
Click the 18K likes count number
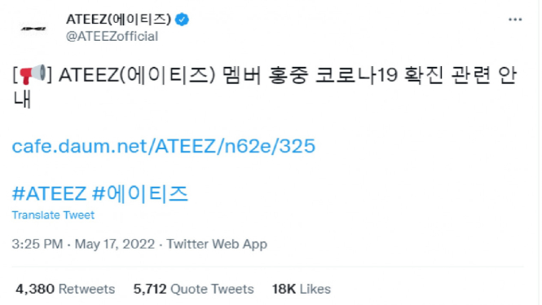click(x=284, y=289)
